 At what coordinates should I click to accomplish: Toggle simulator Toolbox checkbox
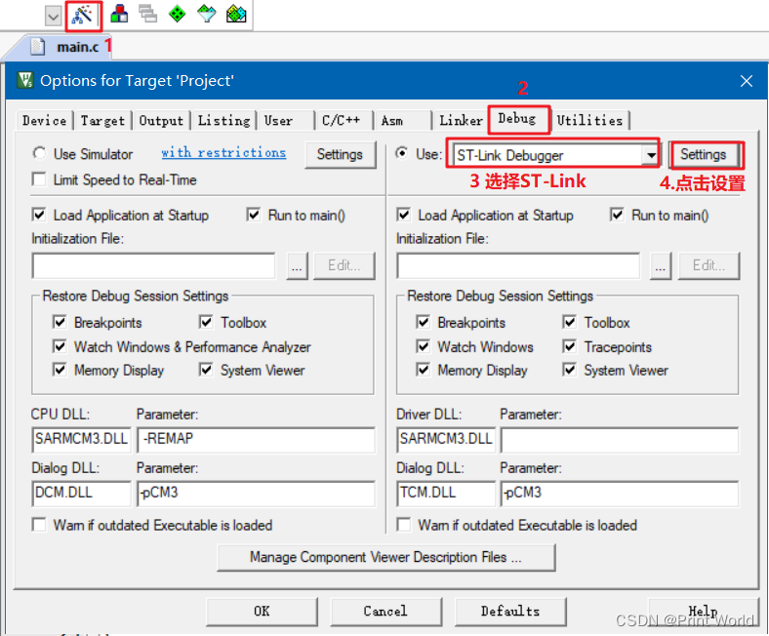pyautogui.click(x=206, y=322)
